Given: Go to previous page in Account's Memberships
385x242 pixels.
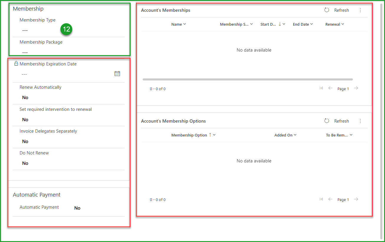Looking at the screenshot, I should tap(330, 88).
